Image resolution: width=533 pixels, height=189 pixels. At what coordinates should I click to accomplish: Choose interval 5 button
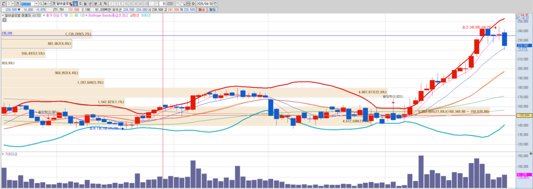121,4
